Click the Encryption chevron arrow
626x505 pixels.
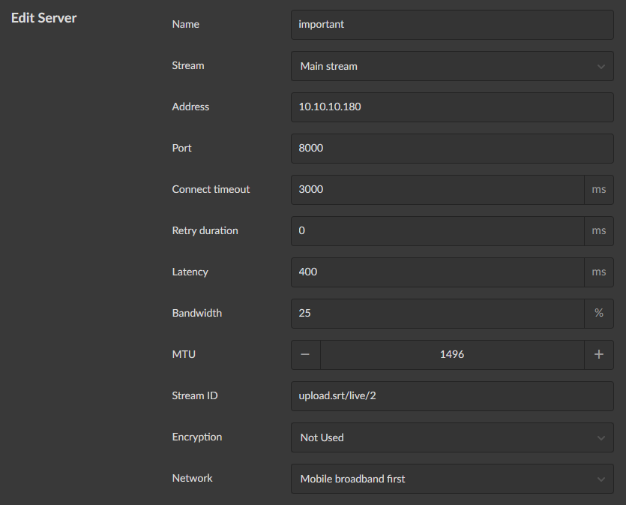click(601, 437)
